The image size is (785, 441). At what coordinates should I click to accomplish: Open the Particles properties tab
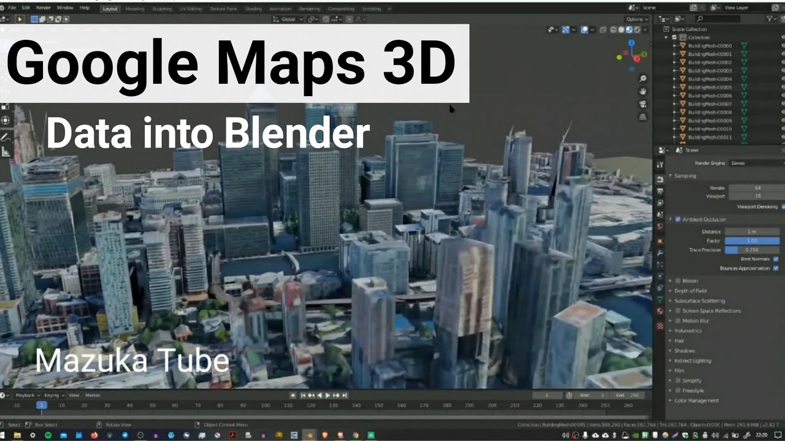coord(660,265)
